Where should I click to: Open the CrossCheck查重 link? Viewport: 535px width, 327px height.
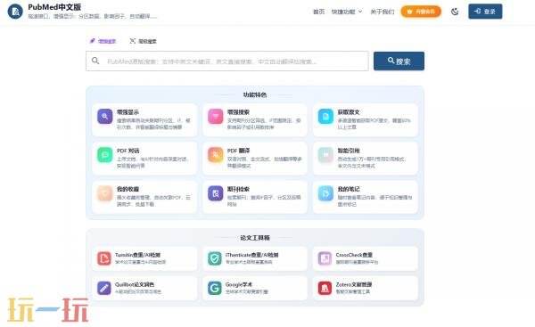click(354, 255)
